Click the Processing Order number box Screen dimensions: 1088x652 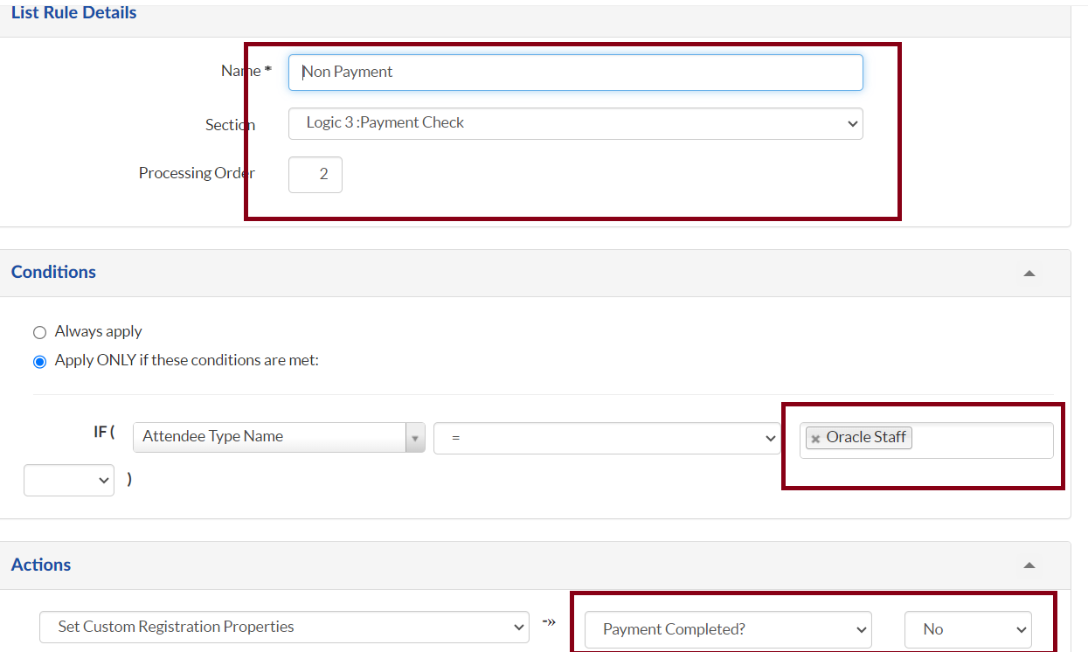(315, 175)
